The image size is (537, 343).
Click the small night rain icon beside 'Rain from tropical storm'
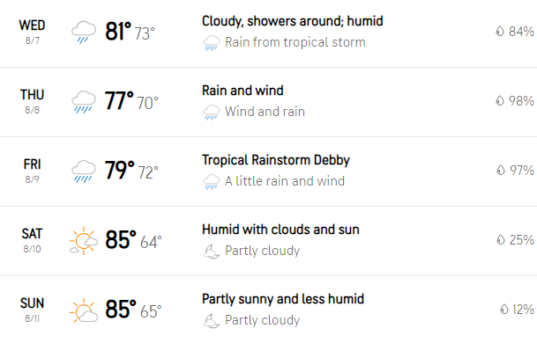coord(212,43)
